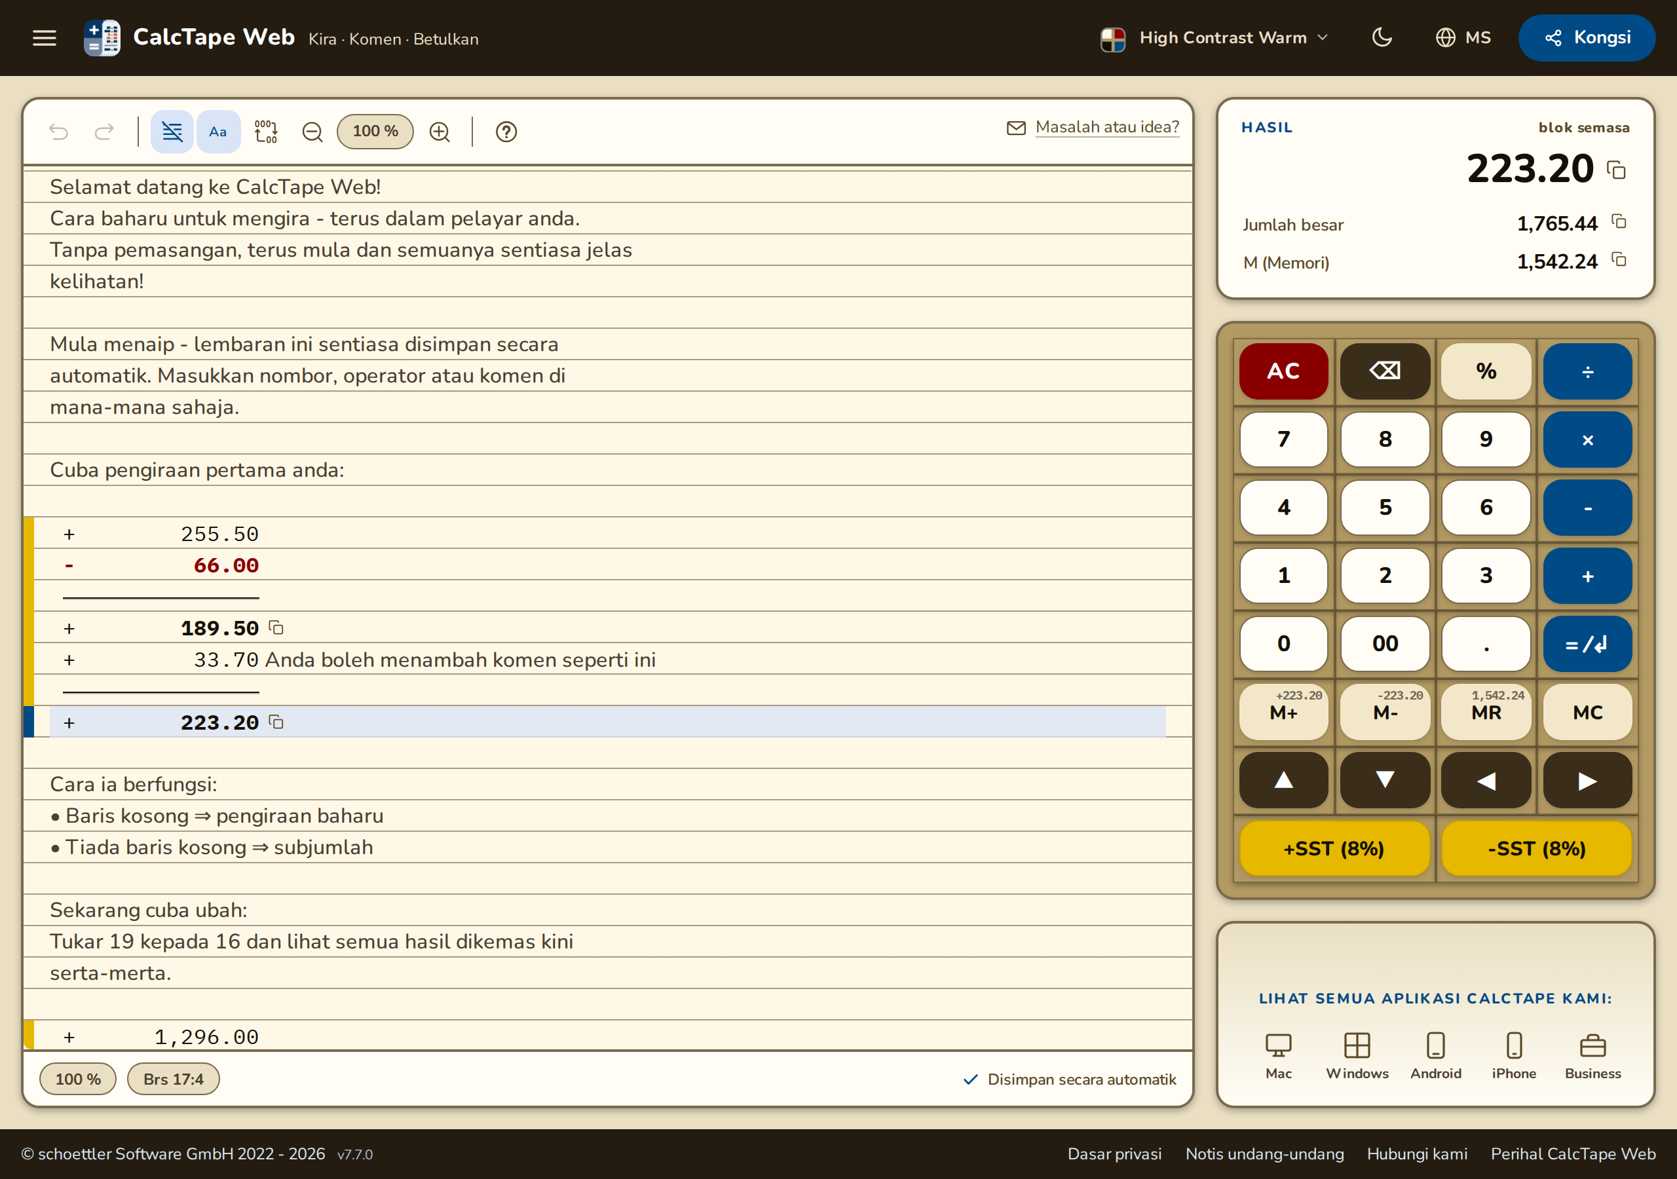This screenshot has height=1179, width=1677.
Task: Toggle the Aa text formatting button
Action: (217, 132)
